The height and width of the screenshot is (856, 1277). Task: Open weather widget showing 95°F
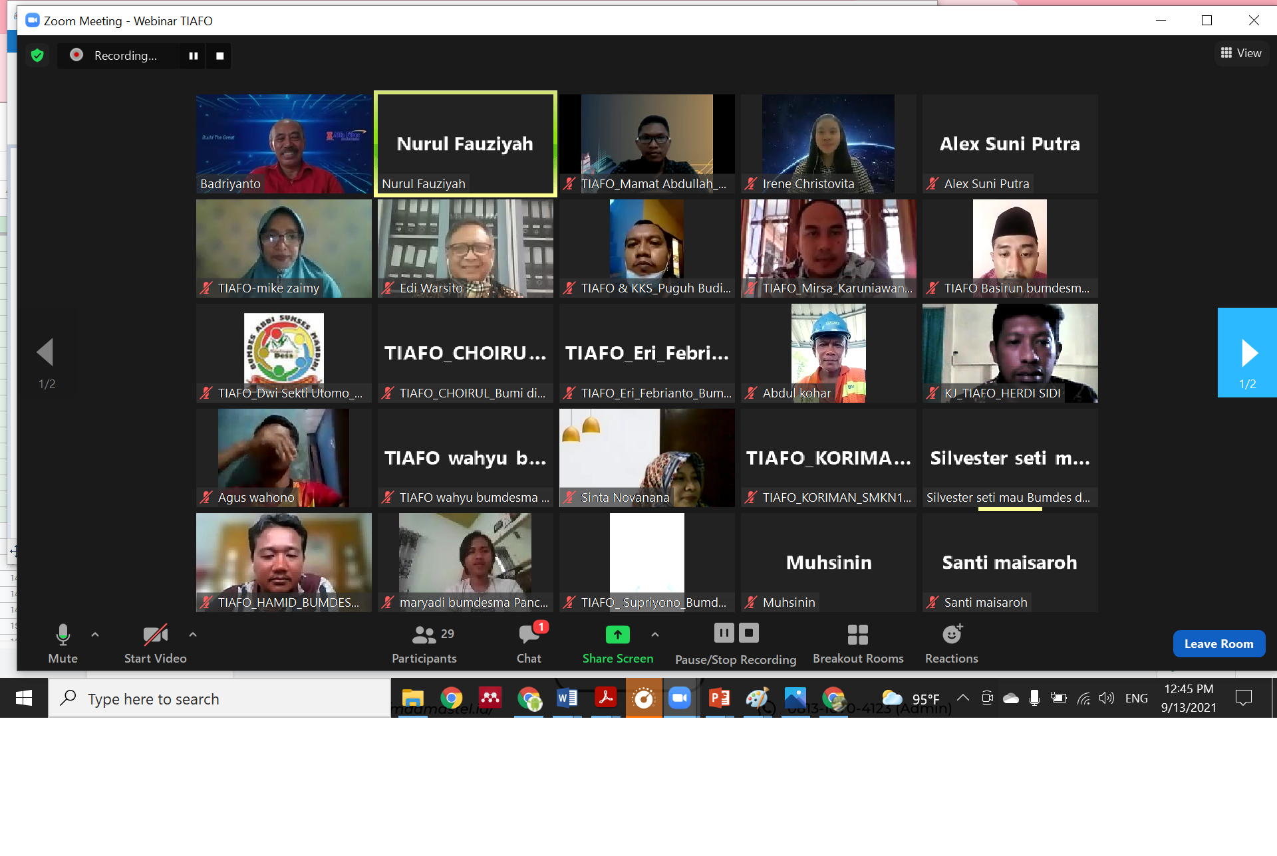click(911, 698)
